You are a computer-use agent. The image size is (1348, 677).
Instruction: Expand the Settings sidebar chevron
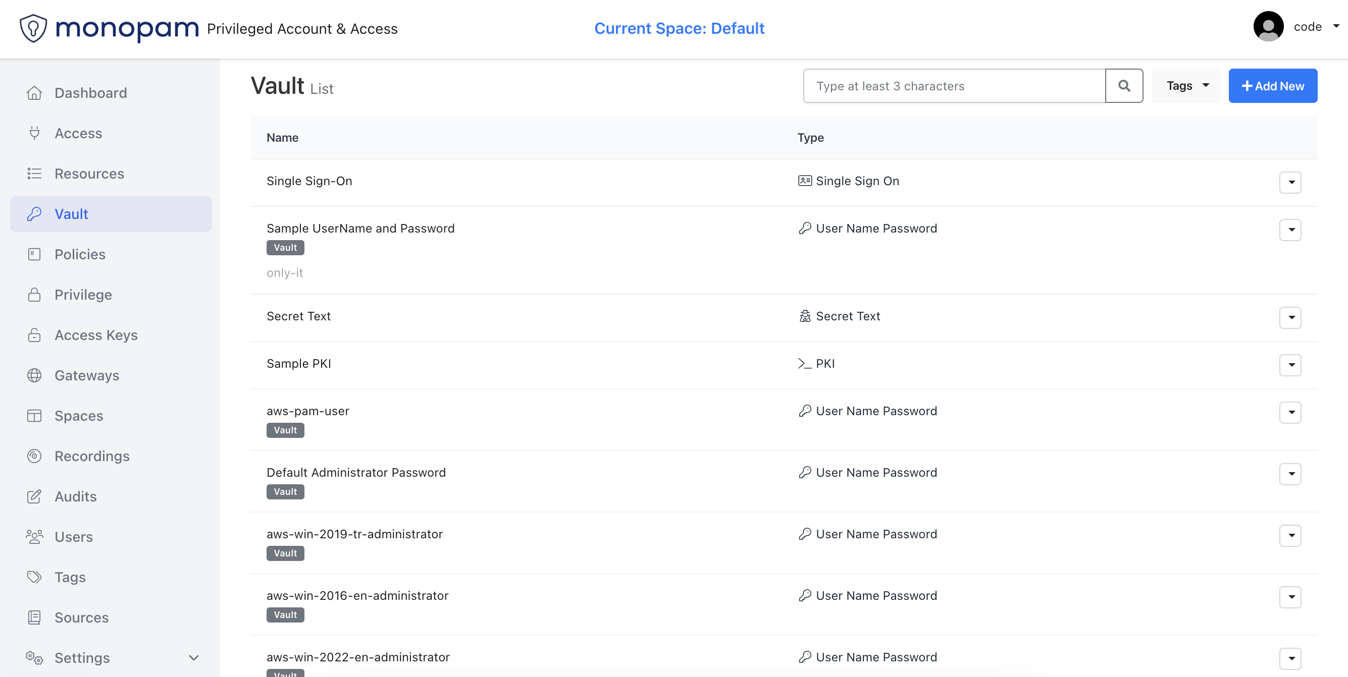point(194,658)
